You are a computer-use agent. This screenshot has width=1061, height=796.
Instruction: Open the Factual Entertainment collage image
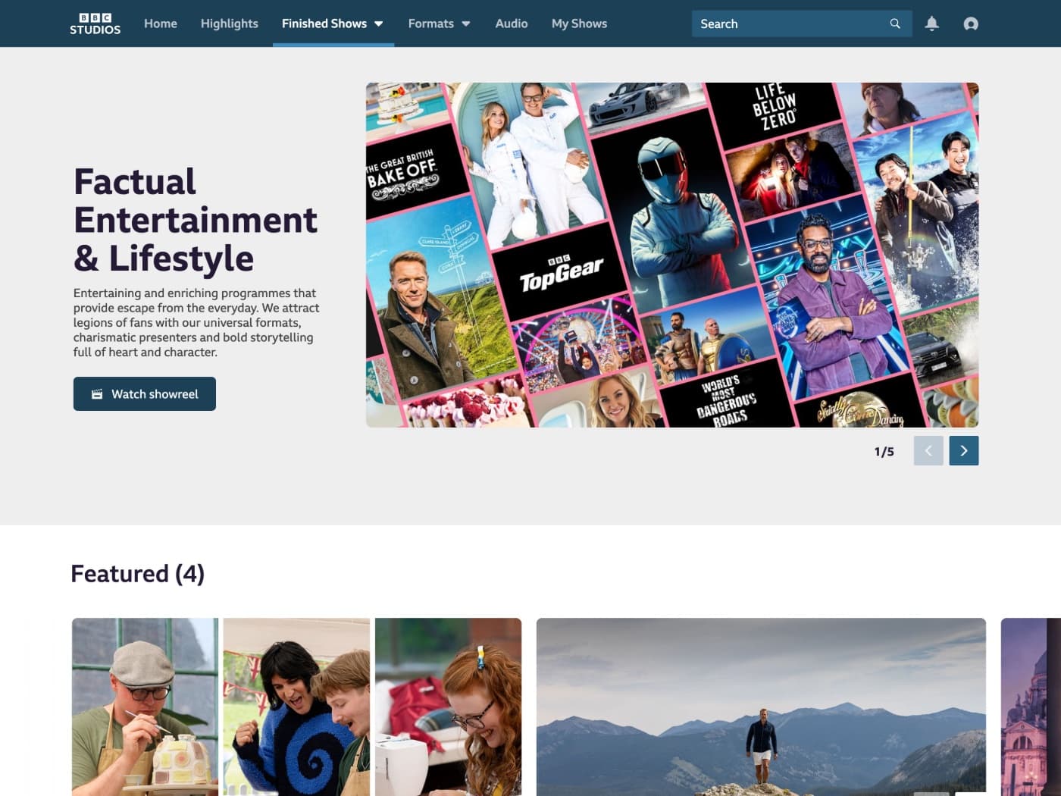point(672,255)
